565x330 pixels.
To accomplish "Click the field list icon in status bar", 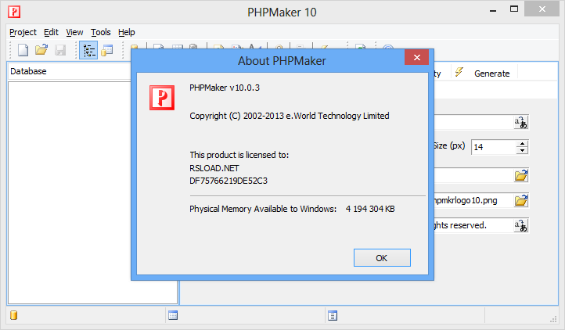I will click(333, 316).
